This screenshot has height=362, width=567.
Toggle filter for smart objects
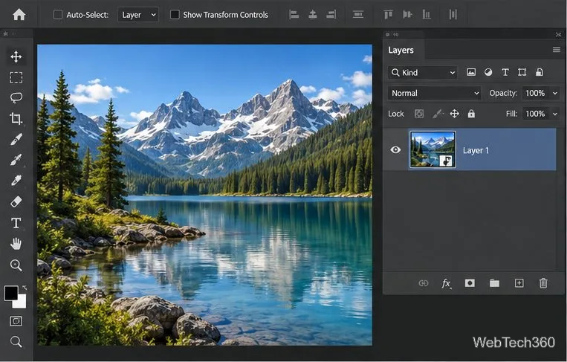[540, 72]
